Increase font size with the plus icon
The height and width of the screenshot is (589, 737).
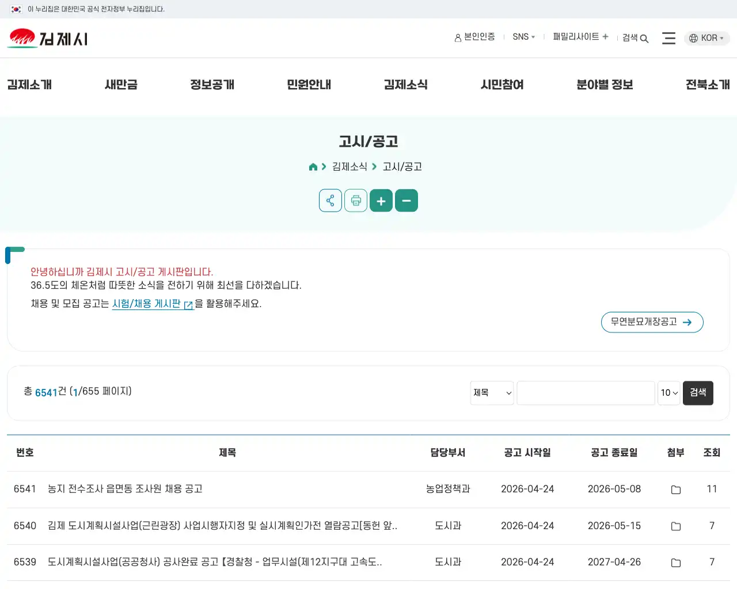(x=381, y=200)
